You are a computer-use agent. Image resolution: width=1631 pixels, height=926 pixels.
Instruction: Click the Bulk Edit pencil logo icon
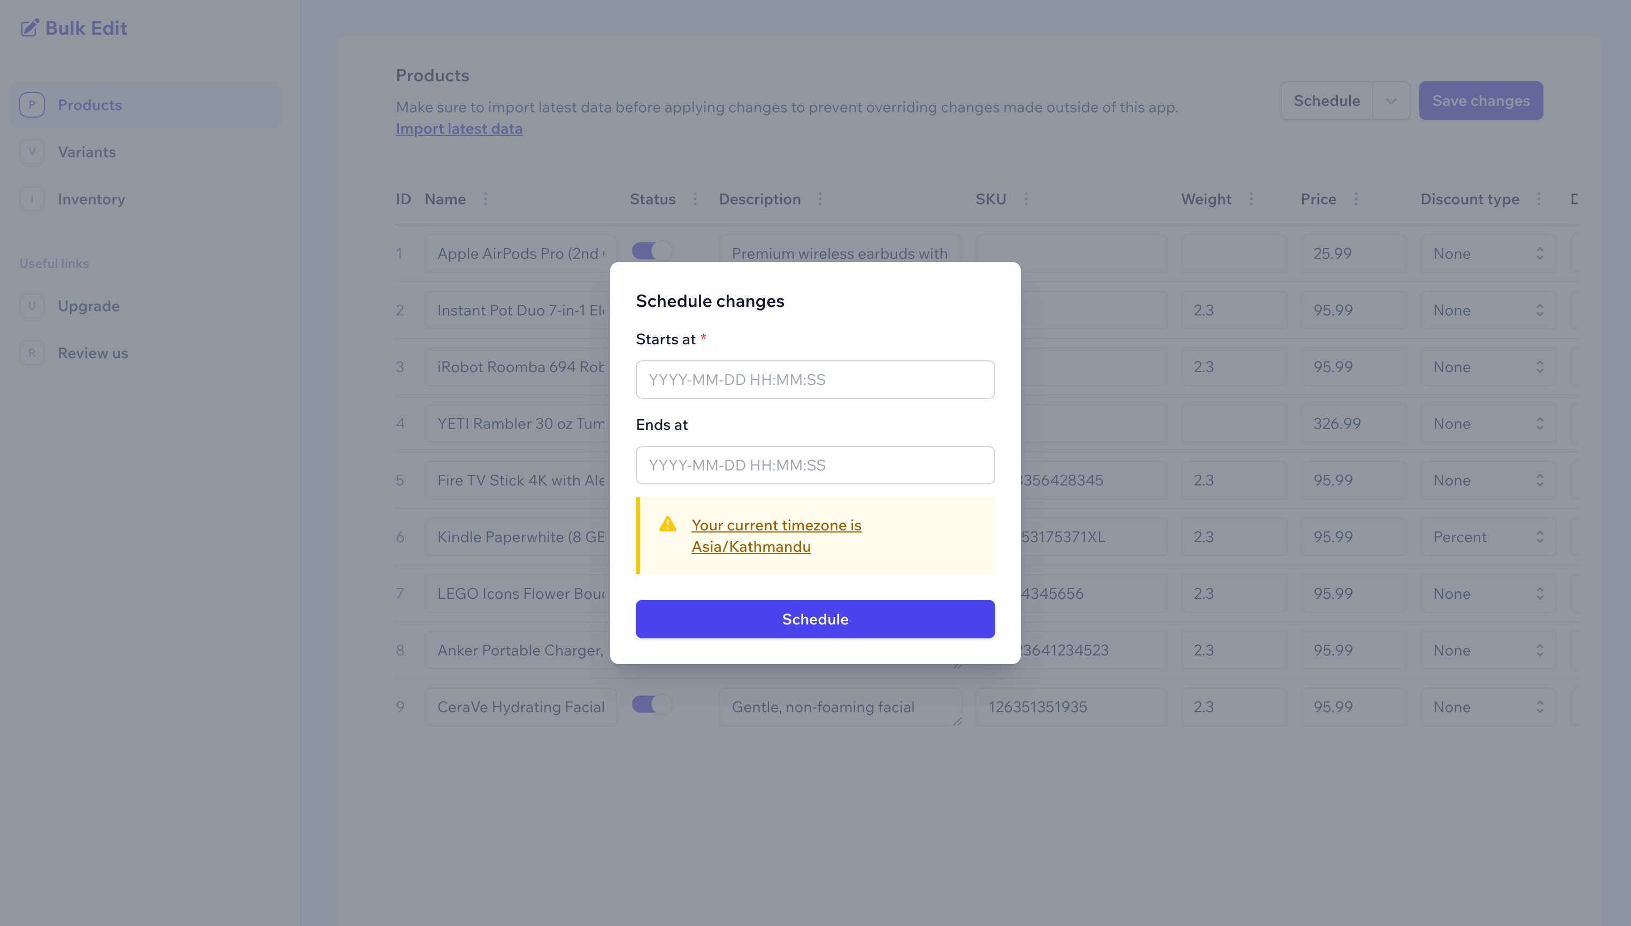tap(29, 28)
